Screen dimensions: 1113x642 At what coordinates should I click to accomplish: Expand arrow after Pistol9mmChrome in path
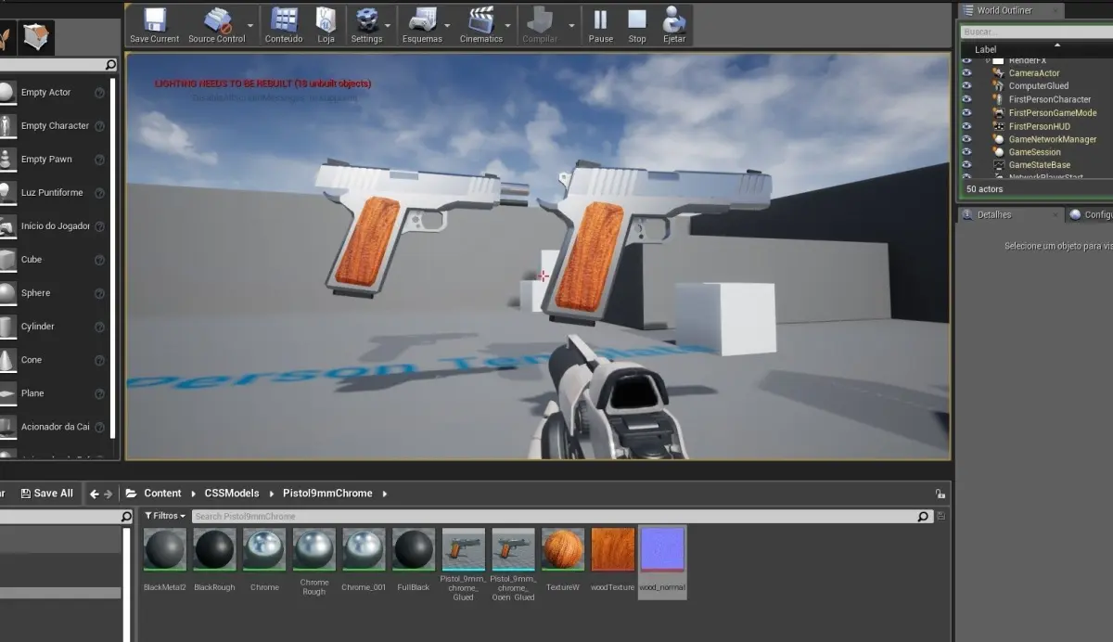pos(384,494)
